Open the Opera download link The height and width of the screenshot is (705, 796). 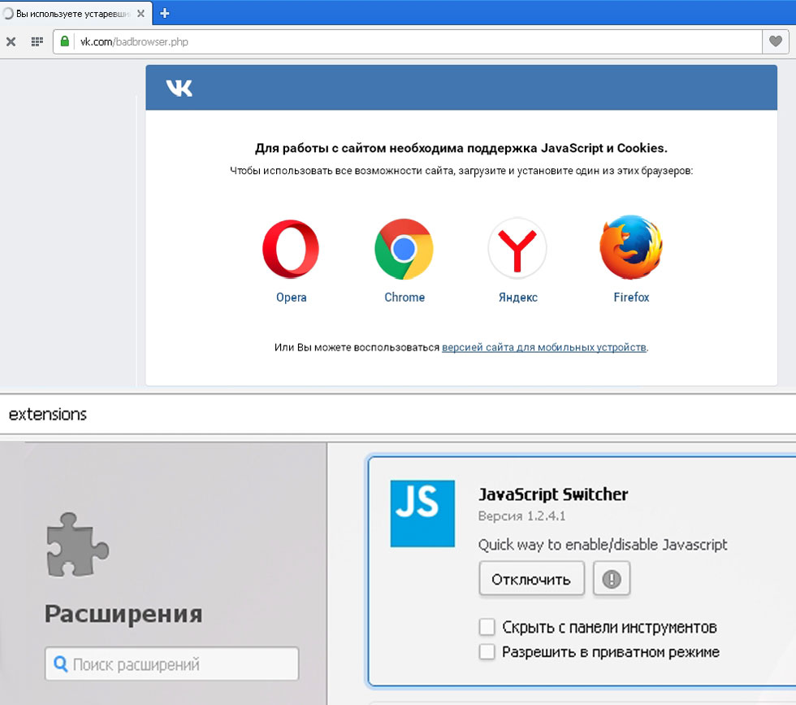(x=292, y=298)
